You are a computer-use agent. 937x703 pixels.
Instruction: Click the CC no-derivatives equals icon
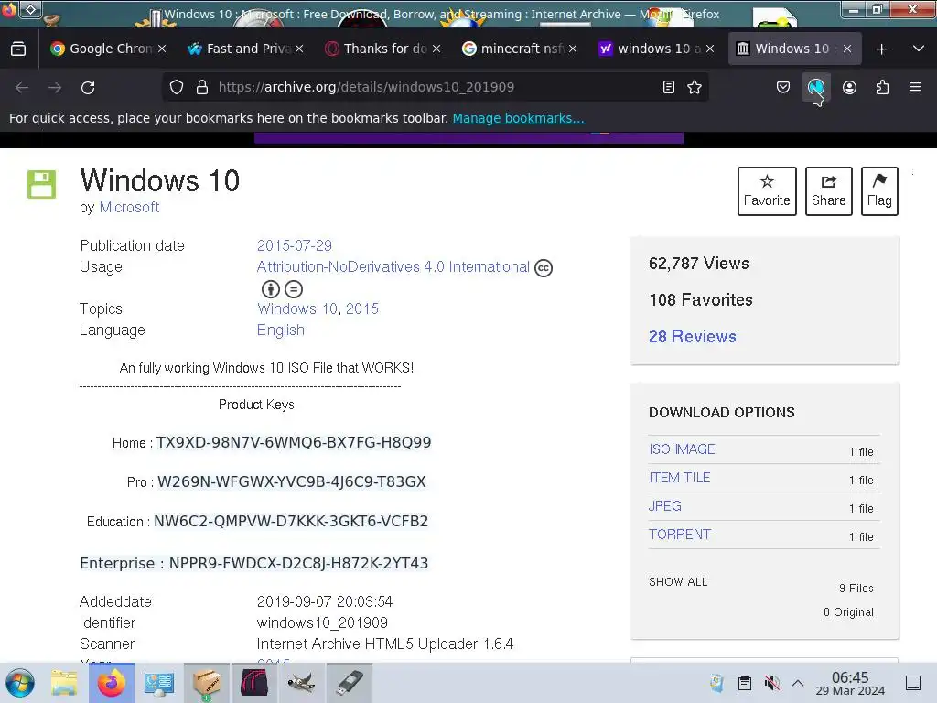point(294,289)
